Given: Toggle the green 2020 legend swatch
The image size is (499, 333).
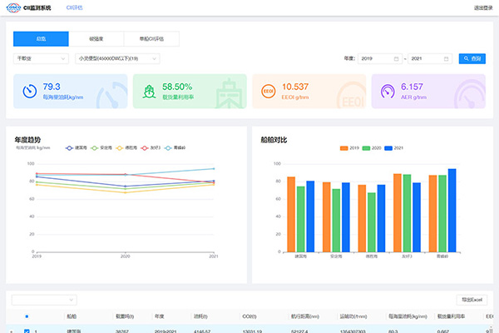Looking at the screenshot, I should point(366,148).
